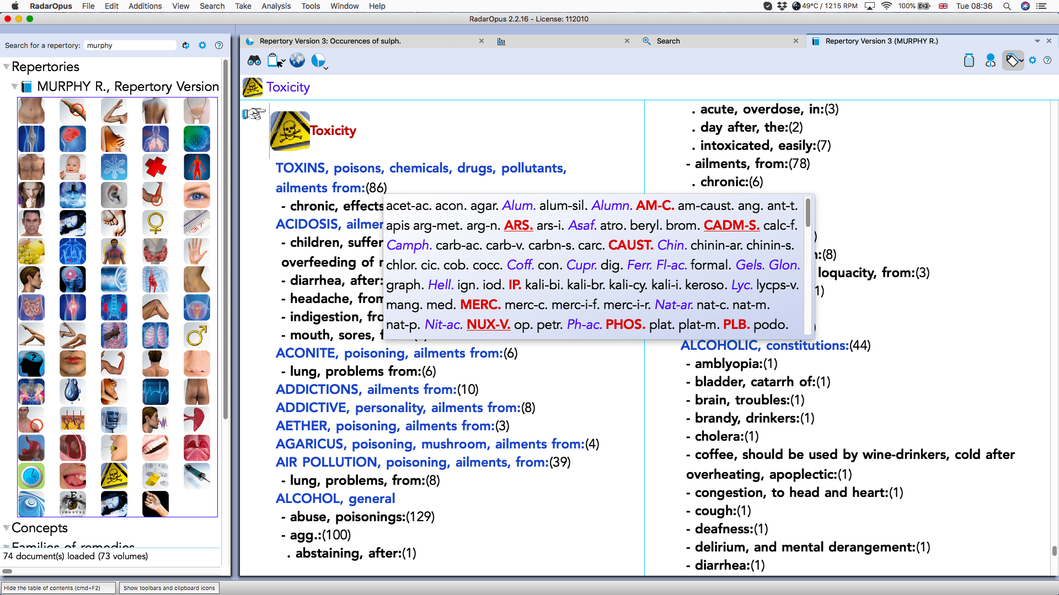Click remedy NUX-V. in the popup
Viewport: 1059px width, 595px height.
(x=488, y=324)
